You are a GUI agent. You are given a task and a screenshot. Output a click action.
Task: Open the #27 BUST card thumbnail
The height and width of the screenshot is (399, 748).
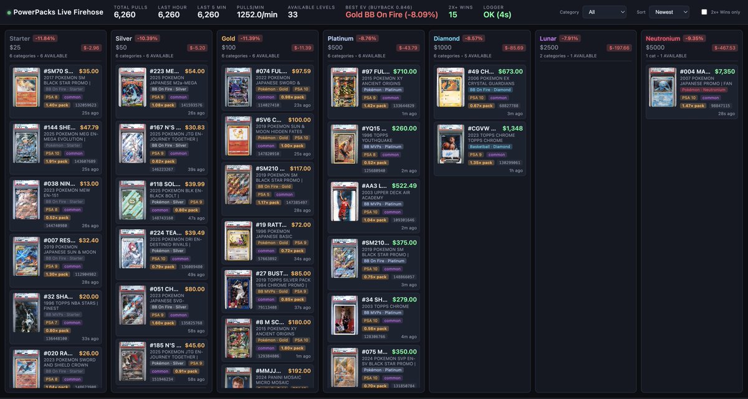[239, 289]
